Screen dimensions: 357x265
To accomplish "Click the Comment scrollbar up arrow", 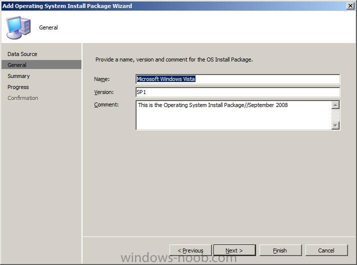I will tap(335, 105).
